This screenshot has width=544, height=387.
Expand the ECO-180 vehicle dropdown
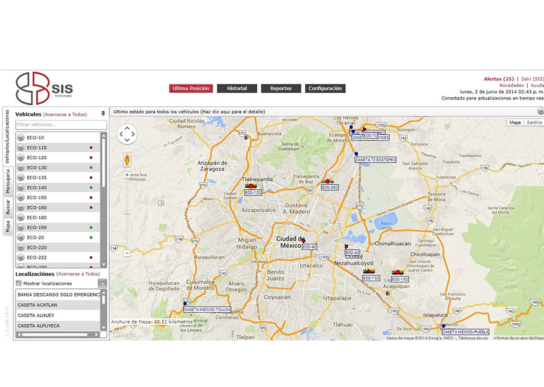pyautogui.click(x=21, y=218)
